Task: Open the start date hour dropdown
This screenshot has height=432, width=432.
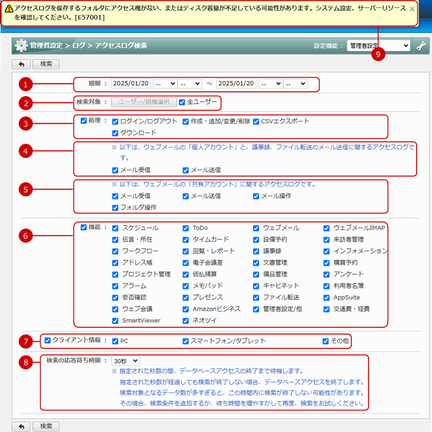Action: (165, 83)
